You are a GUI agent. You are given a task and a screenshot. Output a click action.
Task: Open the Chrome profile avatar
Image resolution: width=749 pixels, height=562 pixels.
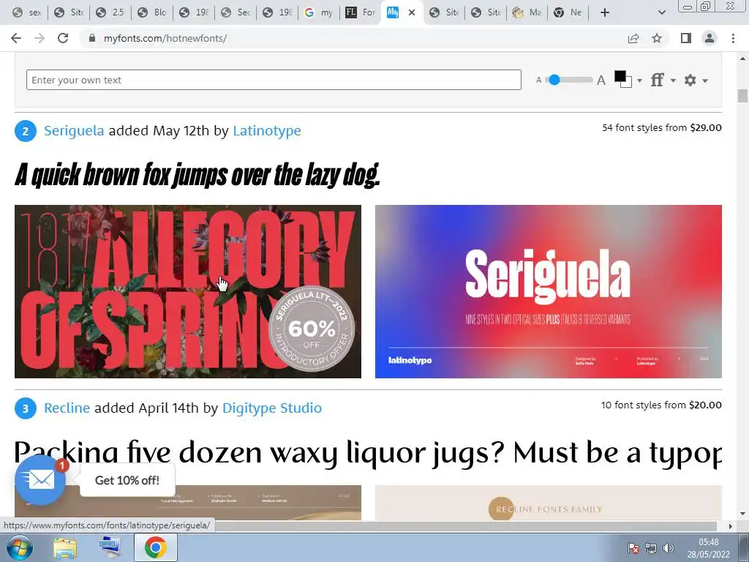coord(710,38)
